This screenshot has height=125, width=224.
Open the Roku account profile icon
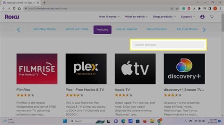point(202,17)
